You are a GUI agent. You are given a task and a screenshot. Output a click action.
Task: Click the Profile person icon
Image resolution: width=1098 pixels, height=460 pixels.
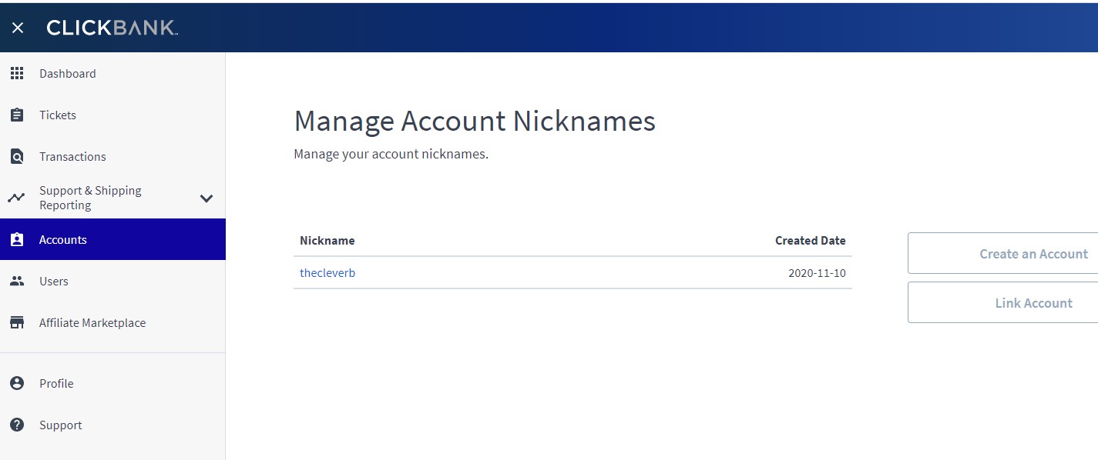[x=17, y=383]
